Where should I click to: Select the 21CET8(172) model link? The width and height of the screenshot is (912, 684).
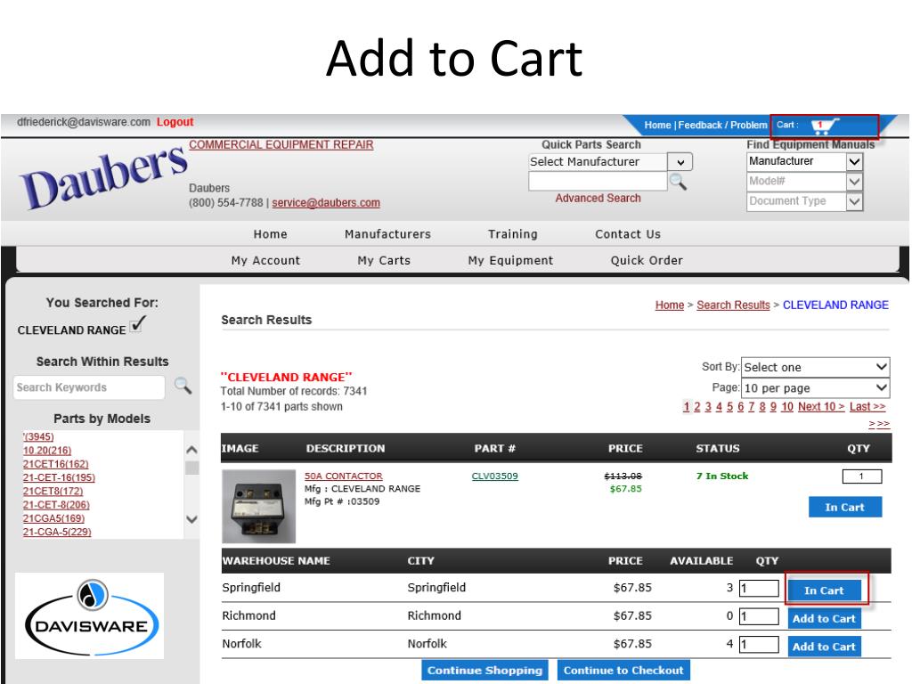[53, 491]
